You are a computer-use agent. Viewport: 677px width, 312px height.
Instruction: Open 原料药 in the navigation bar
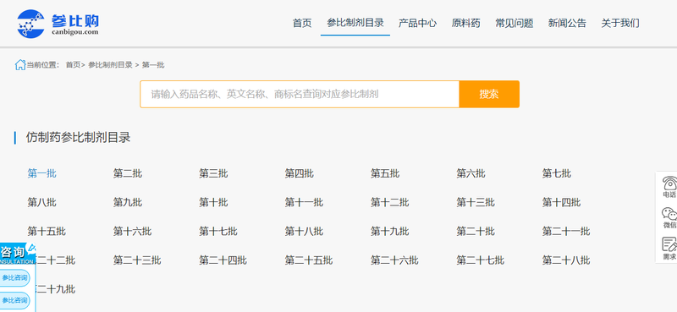[466, 24]
